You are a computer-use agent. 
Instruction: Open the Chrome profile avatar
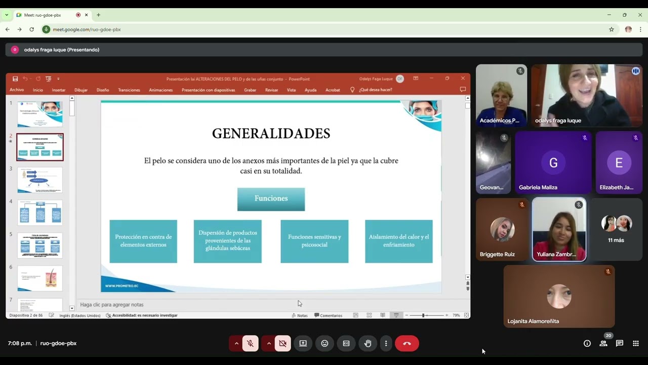(628, 29)
